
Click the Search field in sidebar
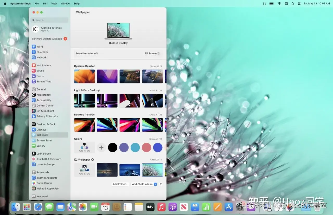[x=49, y=20]
